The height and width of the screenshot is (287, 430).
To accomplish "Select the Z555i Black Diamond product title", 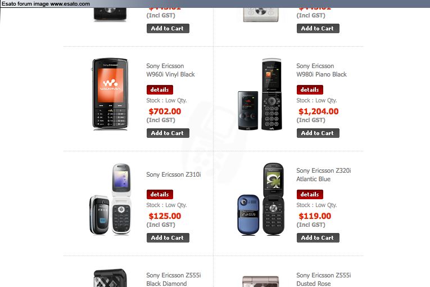I will 174,279.
